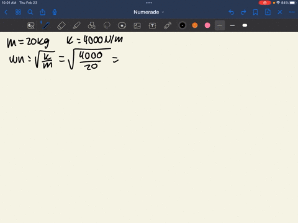This screenshot has width=298, height=223.
Task: Open the Elements sticker tool
Action: [x=122, y=25]
